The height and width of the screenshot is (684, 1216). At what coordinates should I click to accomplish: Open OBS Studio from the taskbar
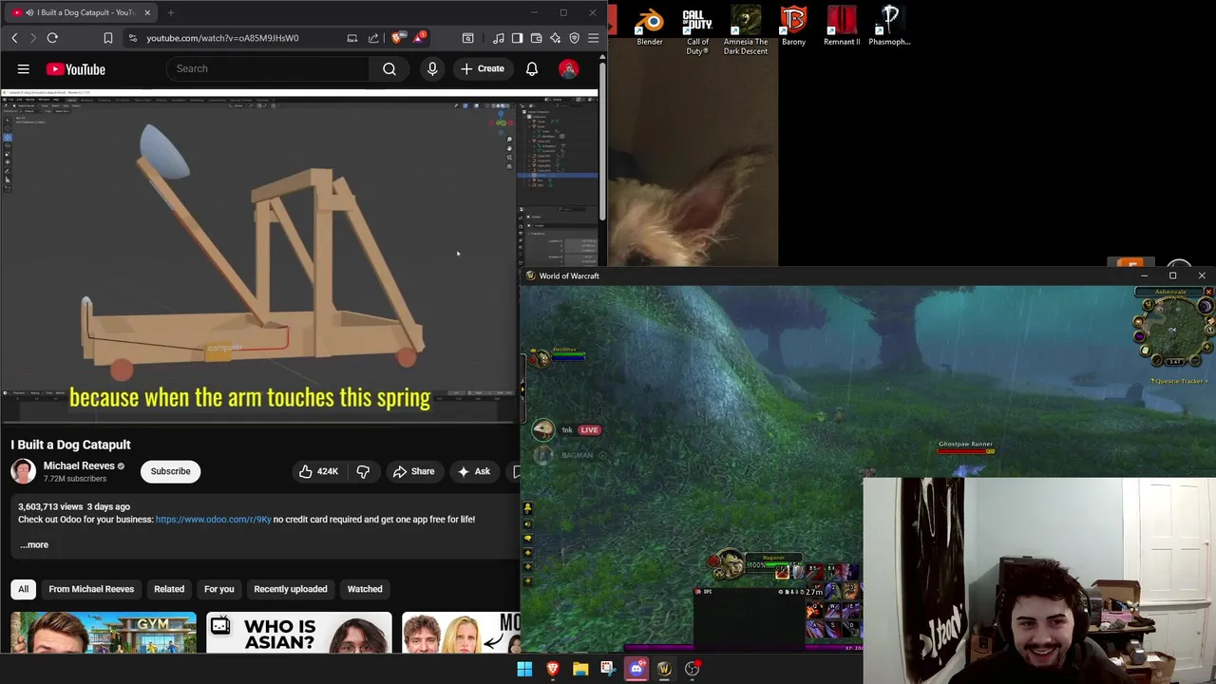[x=692, y=669]
